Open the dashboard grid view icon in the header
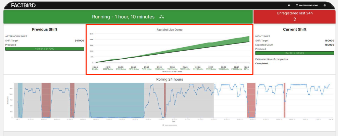 289,5
